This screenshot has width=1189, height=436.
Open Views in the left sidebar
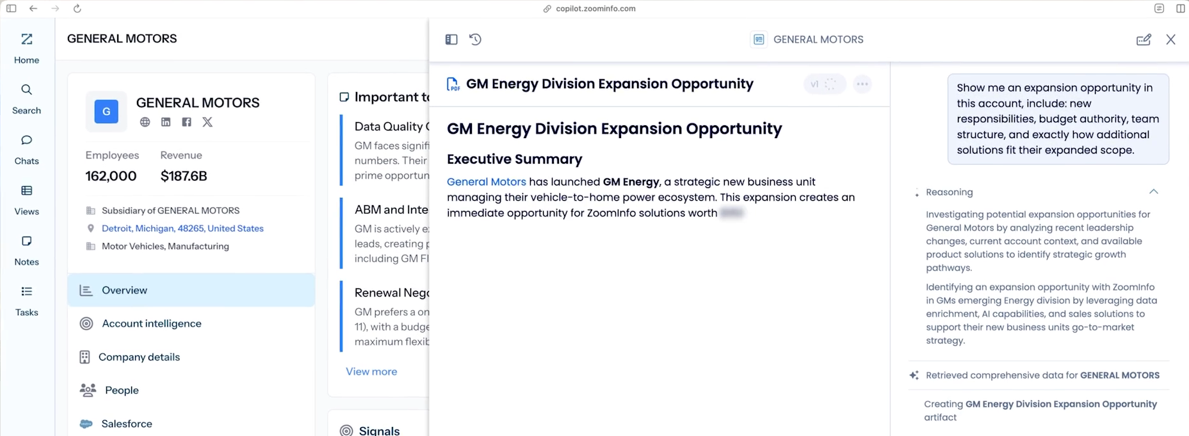[x=27, y=200]
